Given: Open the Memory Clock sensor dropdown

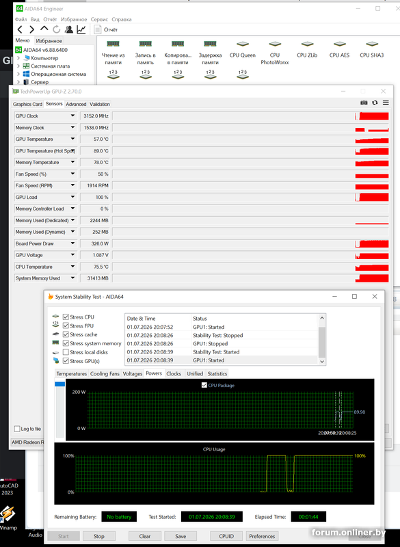Looking at the screenshot, I should click(72, 127).
